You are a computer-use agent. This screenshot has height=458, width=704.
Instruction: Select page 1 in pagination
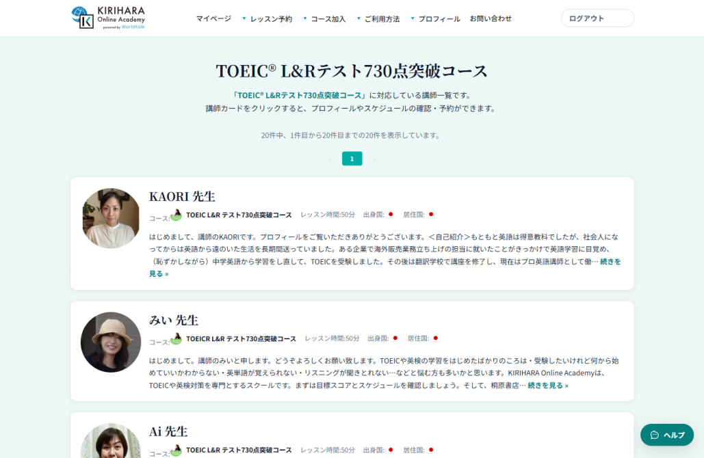click(x=352, y=159)
